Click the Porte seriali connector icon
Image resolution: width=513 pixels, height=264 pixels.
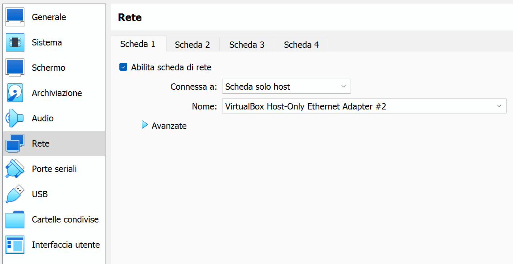tap(15, 169)
